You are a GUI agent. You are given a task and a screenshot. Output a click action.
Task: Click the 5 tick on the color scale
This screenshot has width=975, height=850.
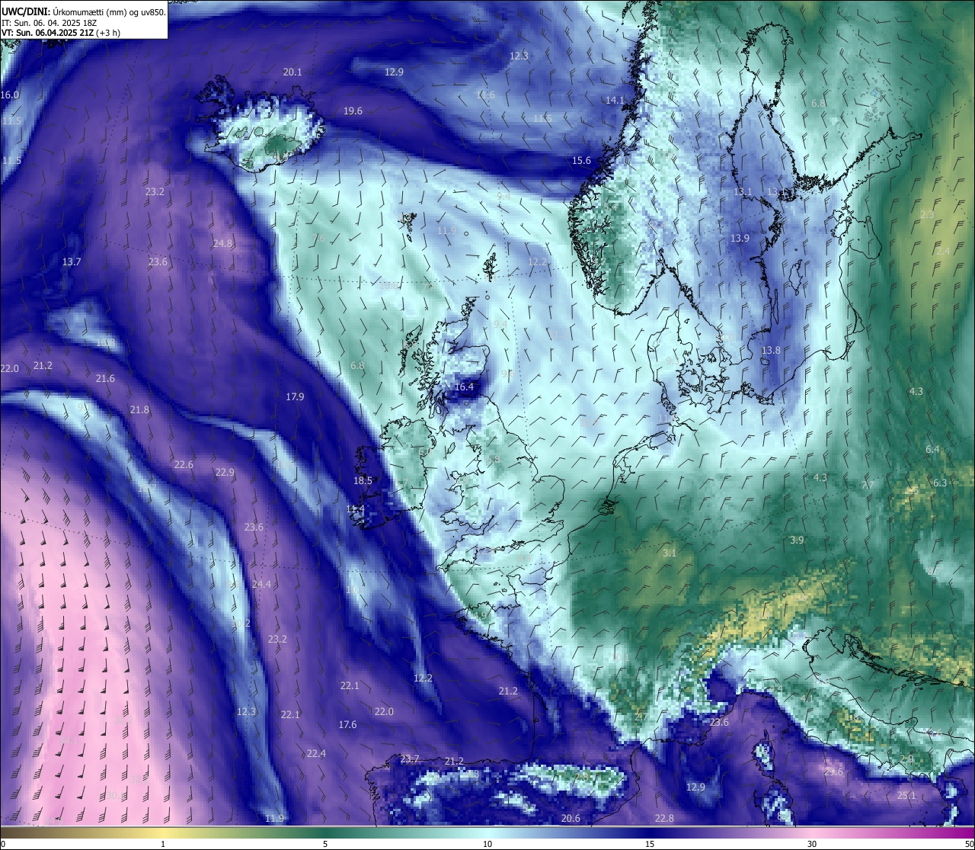coord(325,844)
